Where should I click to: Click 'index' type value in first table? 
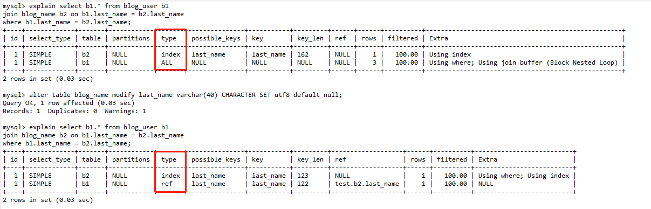[171, 54]
